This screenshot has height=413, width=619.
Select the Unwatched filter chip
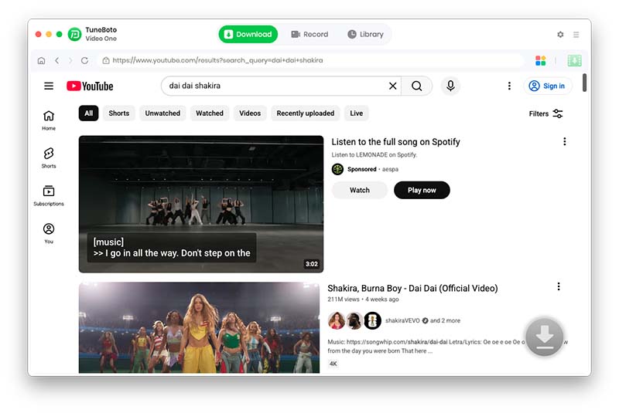point(162,113)
